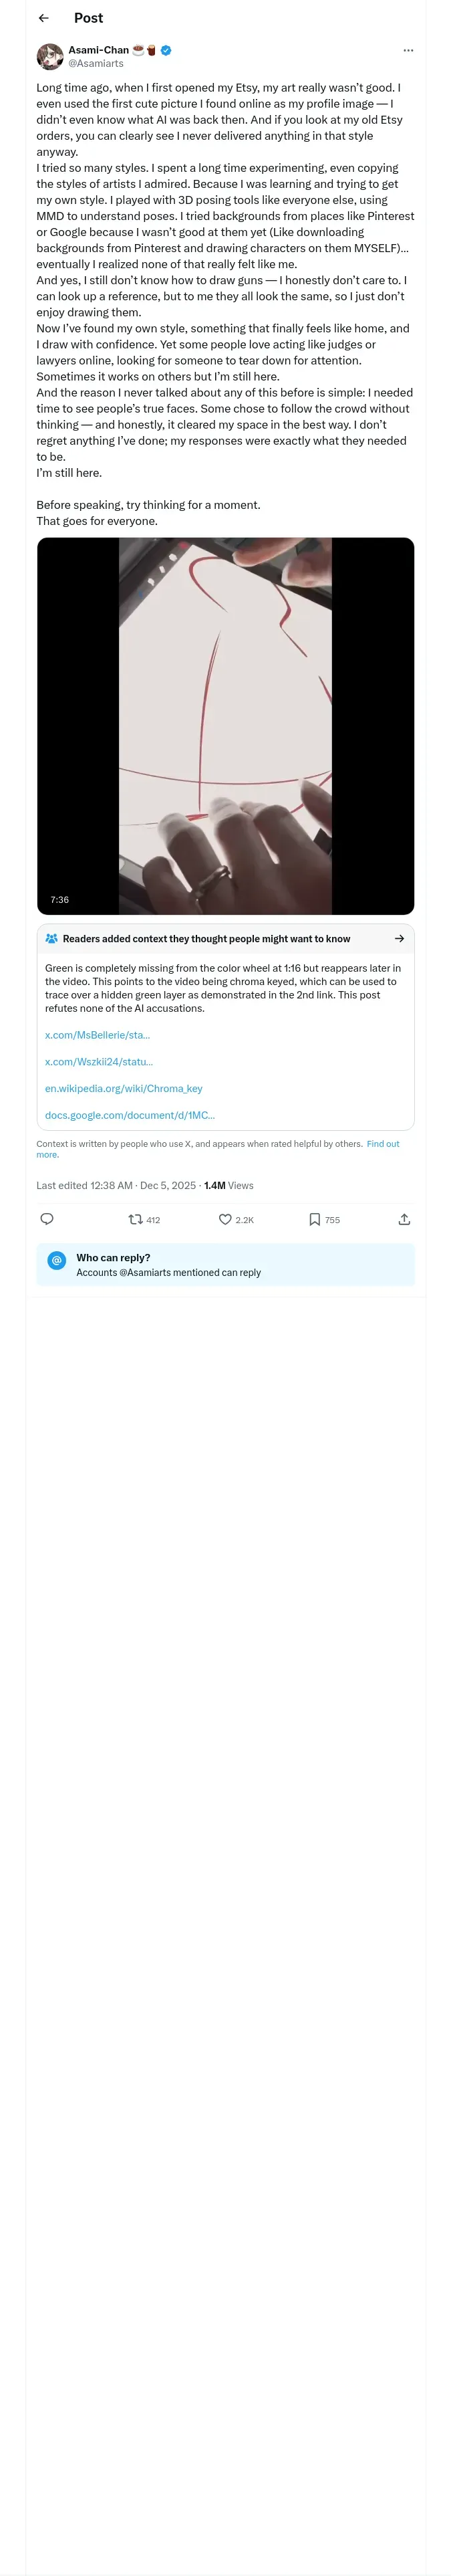Image resolution: width=451 pixels, height=2576 pixels.
Task: Visit the Wikipedia Chroma_key link
Action: coord(123,1088)
